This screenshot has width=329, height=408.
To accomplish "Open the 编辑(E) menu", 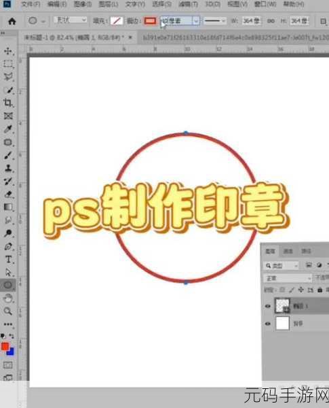I will [x=57, y=4].
